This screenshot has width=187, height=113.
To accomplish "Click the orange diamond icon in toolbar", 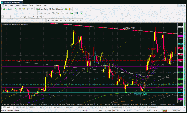I will (70, 9).
